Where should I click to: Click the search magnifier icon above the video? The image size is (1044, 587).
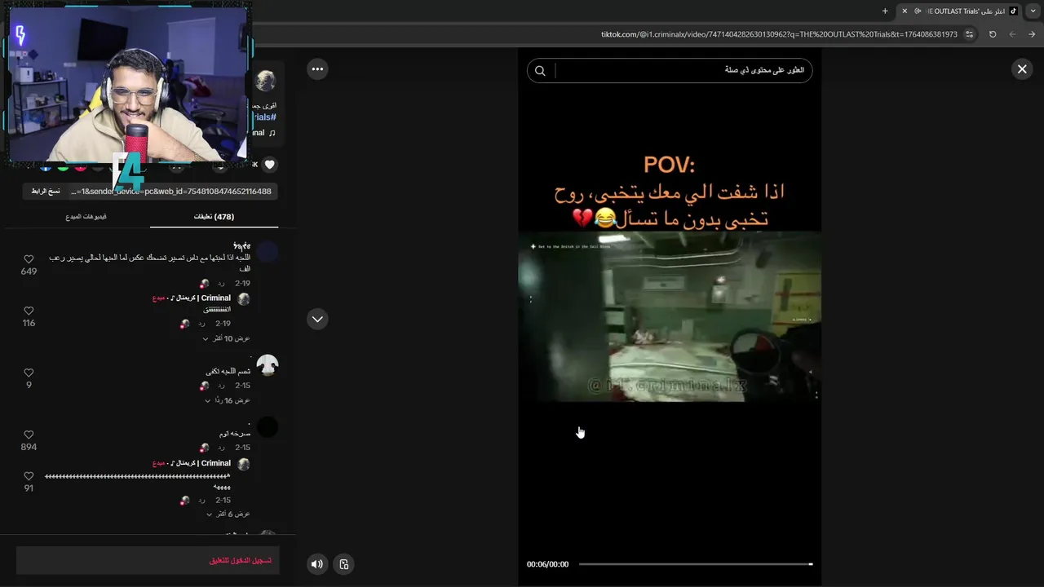click(540, 71)
